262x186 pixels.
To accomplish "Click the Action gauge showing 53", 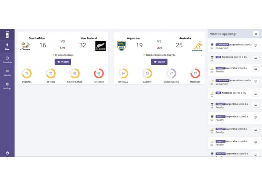I will (147, 73).
